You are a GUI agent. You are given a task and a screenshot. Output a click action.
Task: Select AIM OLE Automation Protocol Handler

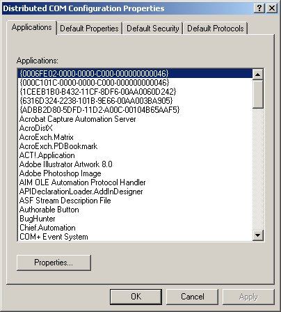click(135, 182)
